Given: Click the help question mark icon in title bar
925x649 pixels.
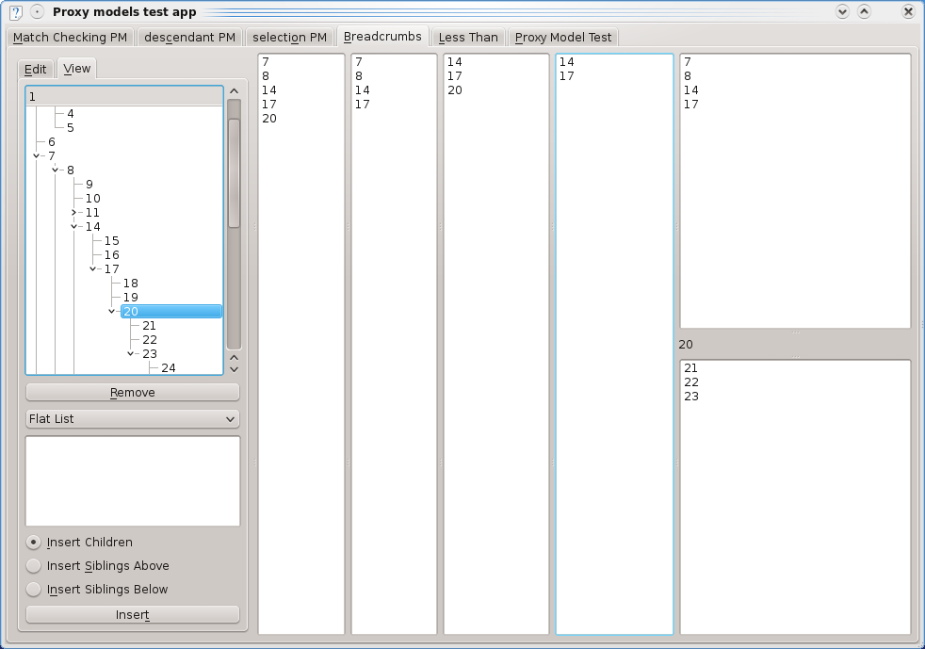Looking at the screenshot, I should tap(15, 12).
